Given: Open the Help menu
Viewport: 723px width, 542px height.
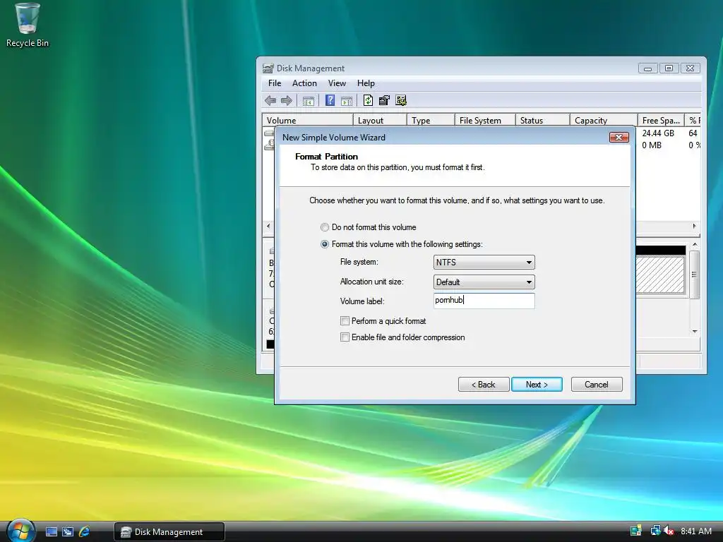Looking at the screenshot, I should 366,83.
